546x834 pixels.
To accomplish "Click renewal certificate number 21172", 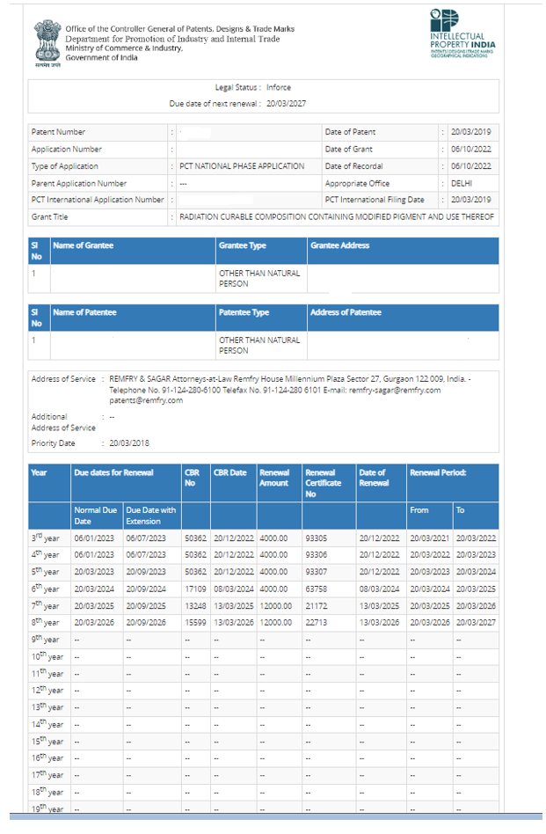I will tap(317, 606).
